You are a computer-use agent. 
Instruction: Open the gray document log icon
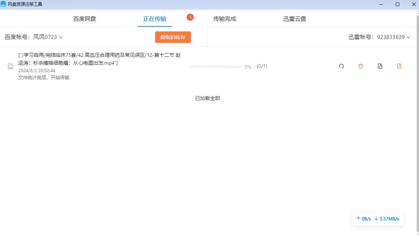[380, 66]
